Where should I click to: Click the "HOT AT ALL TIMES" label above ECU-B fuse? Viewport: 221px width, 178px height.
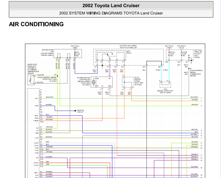click(x=169, y=47)
